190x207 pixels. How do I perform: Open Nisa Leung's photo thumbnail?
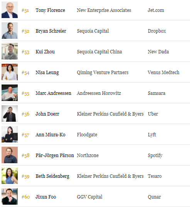(10, 72)
